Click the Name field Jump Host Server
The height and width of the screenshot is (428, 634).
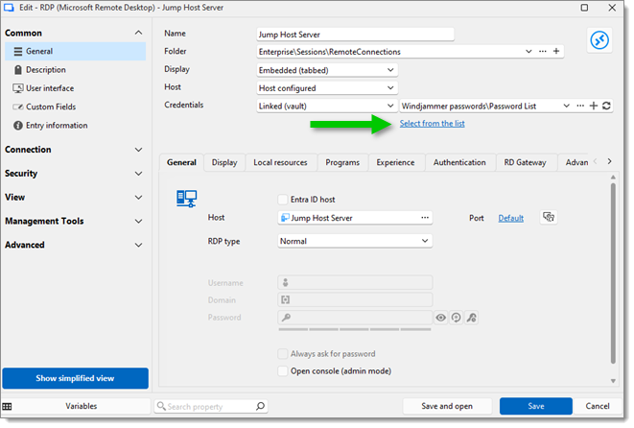355,35
